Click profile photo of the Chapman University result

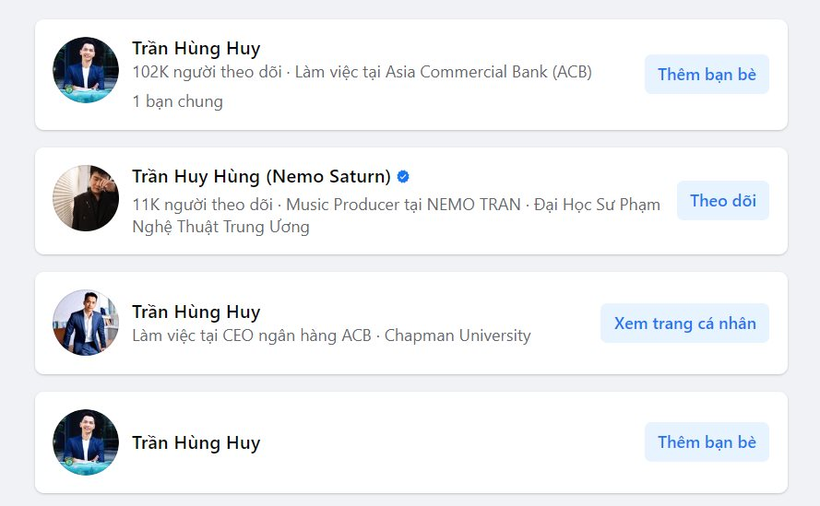coord(86,323)
